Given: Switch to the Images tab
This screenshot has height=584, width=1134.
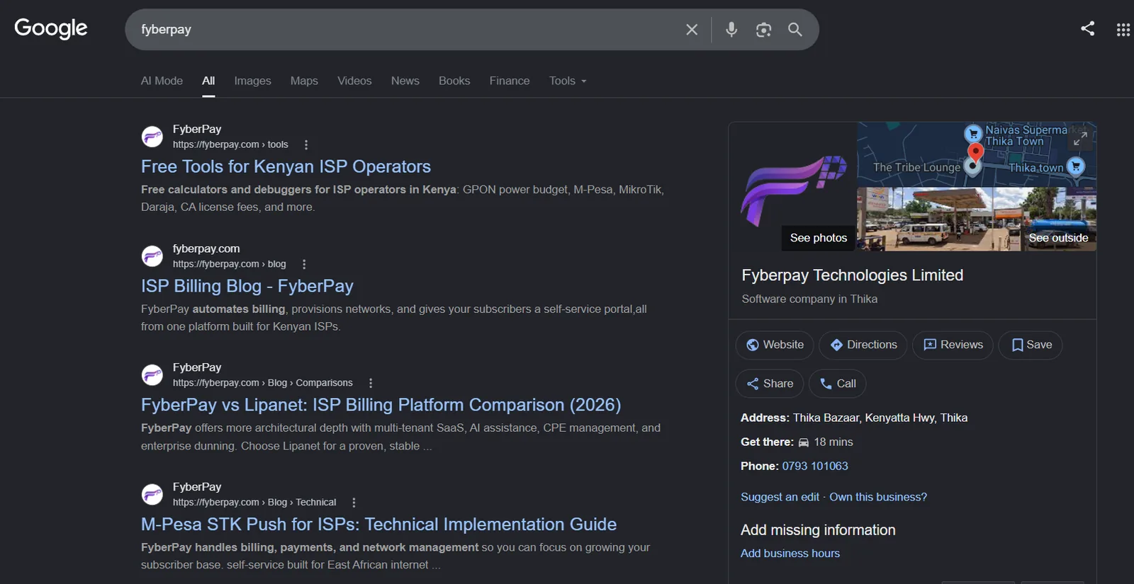Looking at the screenshot, I should click(x=253, y=81).
